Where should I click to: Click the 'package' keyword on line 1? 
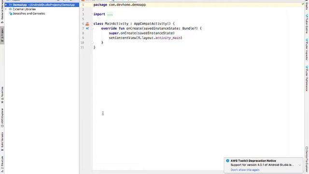tap(100, 5)
